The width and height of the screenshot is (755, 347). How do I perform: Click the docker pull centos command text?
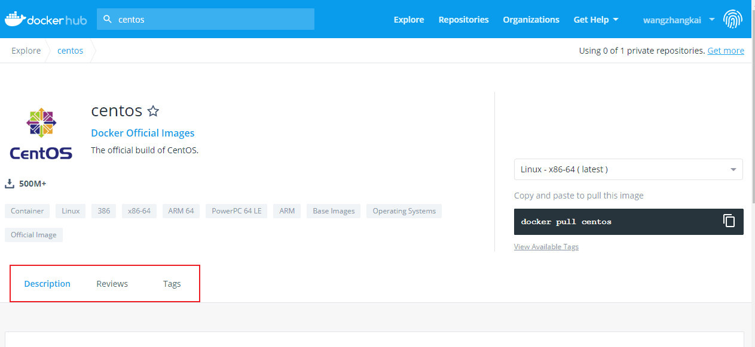tap(566, 222)
